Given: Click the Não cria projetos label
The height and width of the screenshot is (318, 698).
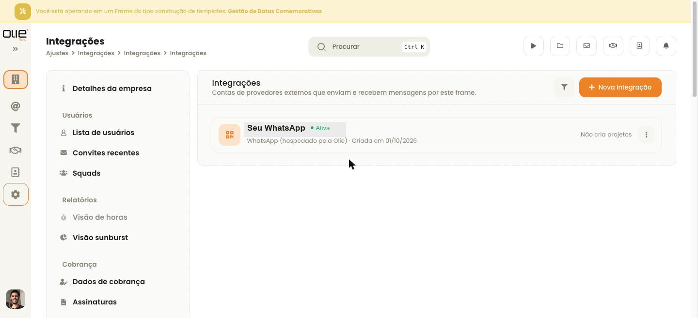Looking at the screenshot, I should [606, 135].
